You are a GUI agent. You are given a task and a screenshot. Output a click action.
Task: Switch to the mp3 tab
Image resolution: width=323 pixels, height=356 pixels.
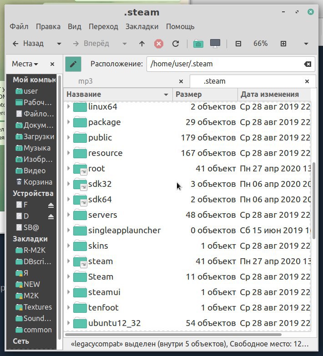click(126, 81)
